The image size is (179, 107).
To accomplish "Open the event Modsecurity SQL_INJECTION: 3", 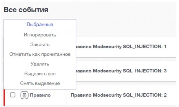I will tap(120, 71).
